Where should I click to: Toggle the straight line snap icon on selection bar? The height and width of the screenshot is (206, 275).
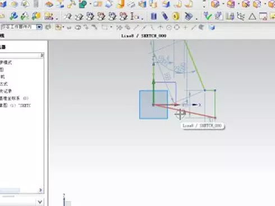136,28
